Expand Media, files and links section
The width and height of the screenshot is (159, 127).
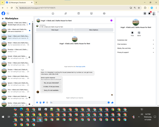[x=135, y=48]
